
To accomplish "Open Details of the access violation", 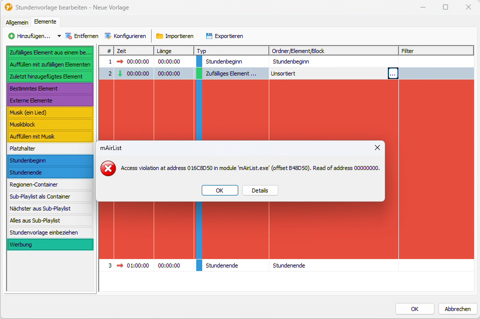I will 260,190.
